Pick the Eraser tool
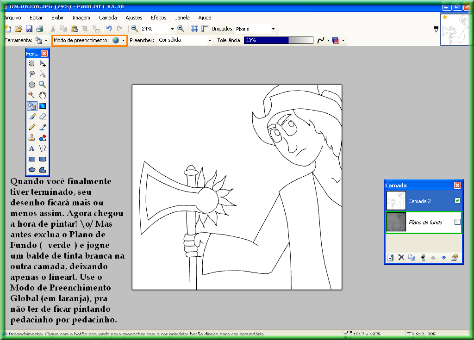Viewport: 474px width, 340px height. [x=43, y=116]
